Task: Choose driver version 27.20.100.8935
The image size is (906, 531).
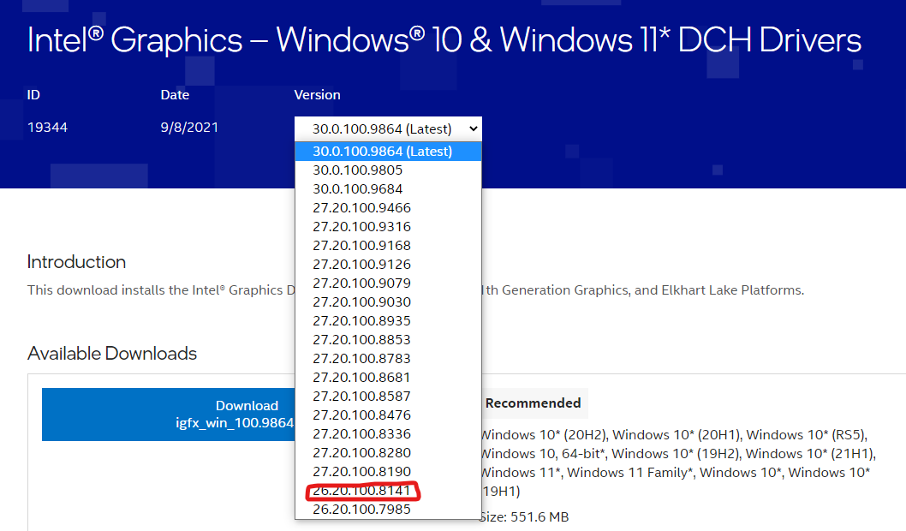Action: coord(388,320)
